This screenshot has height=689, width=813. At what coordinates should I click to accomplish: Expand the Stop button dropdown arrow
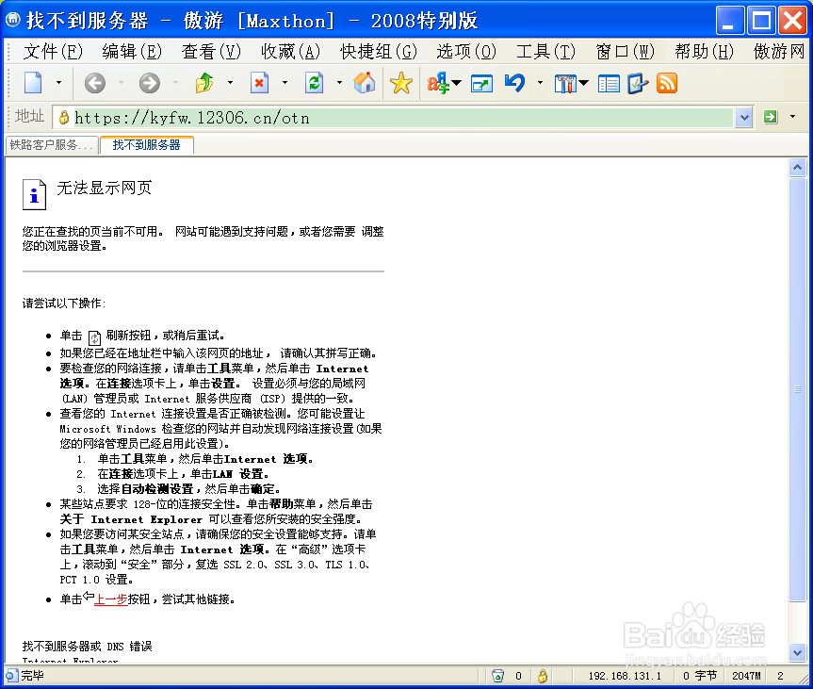[285, 83]
